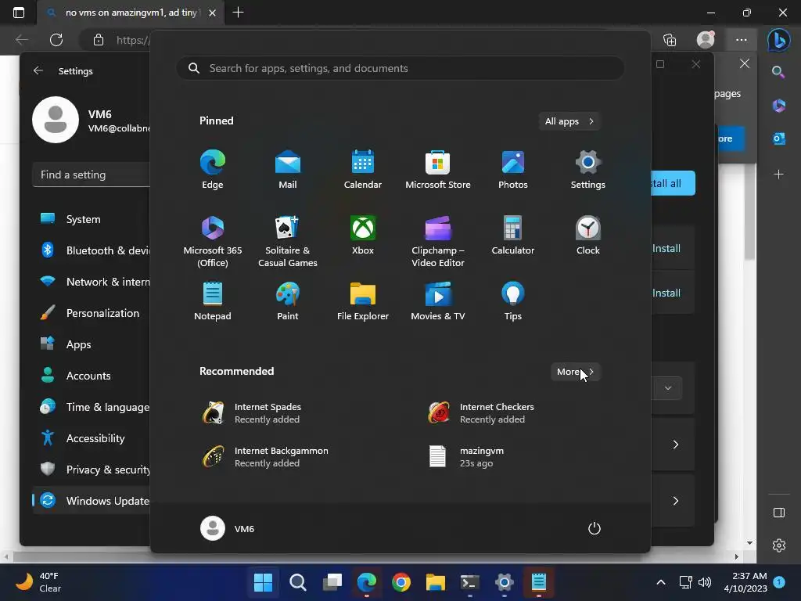801x601 pixels.
Task: Go back in the Settings window
Action: 38,70
